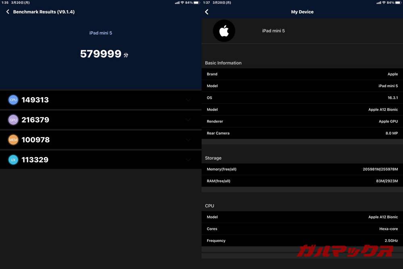Select the Apple A12 Bionic model row
Screen dimensions: 403x269
click(x=301, y=109)
